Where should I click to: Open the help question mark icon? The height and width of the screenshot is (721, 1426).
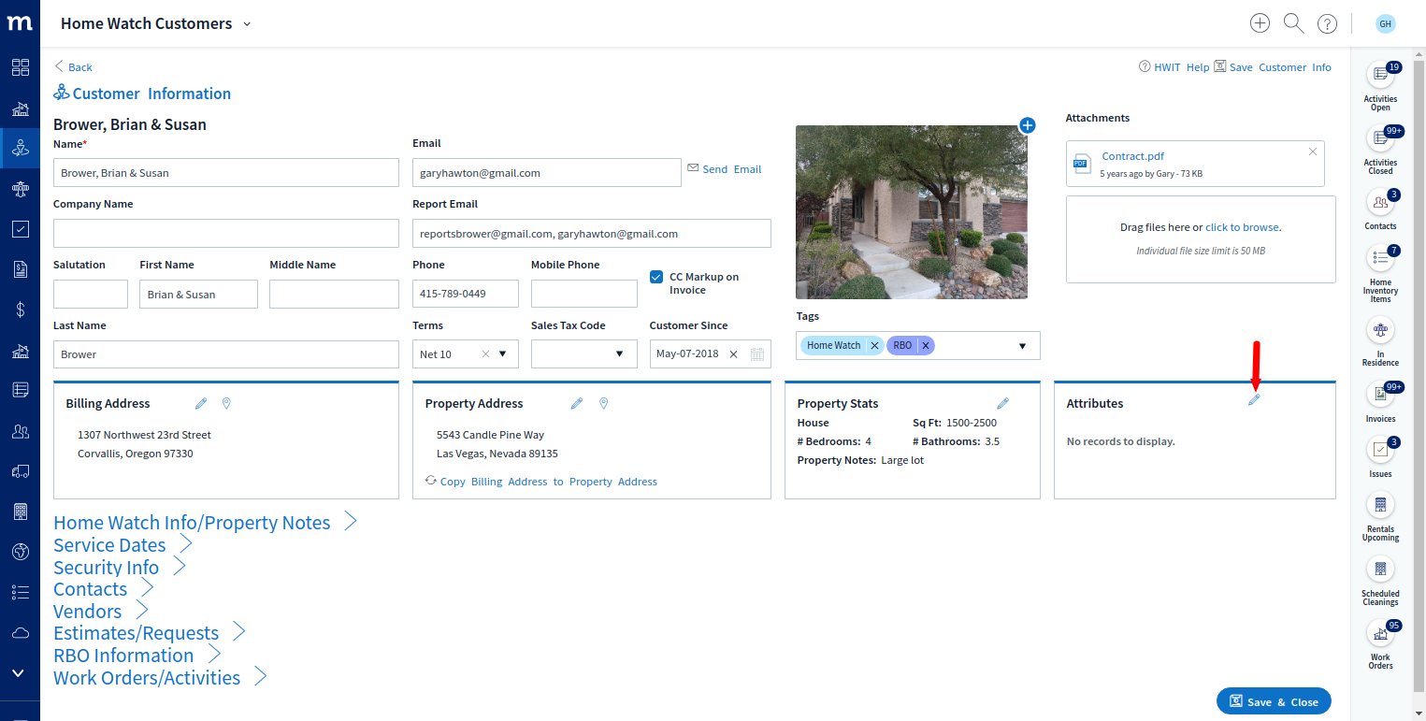(x=1327, y=24)
